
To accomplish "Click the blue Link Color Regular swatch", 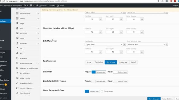I will 94,72.
